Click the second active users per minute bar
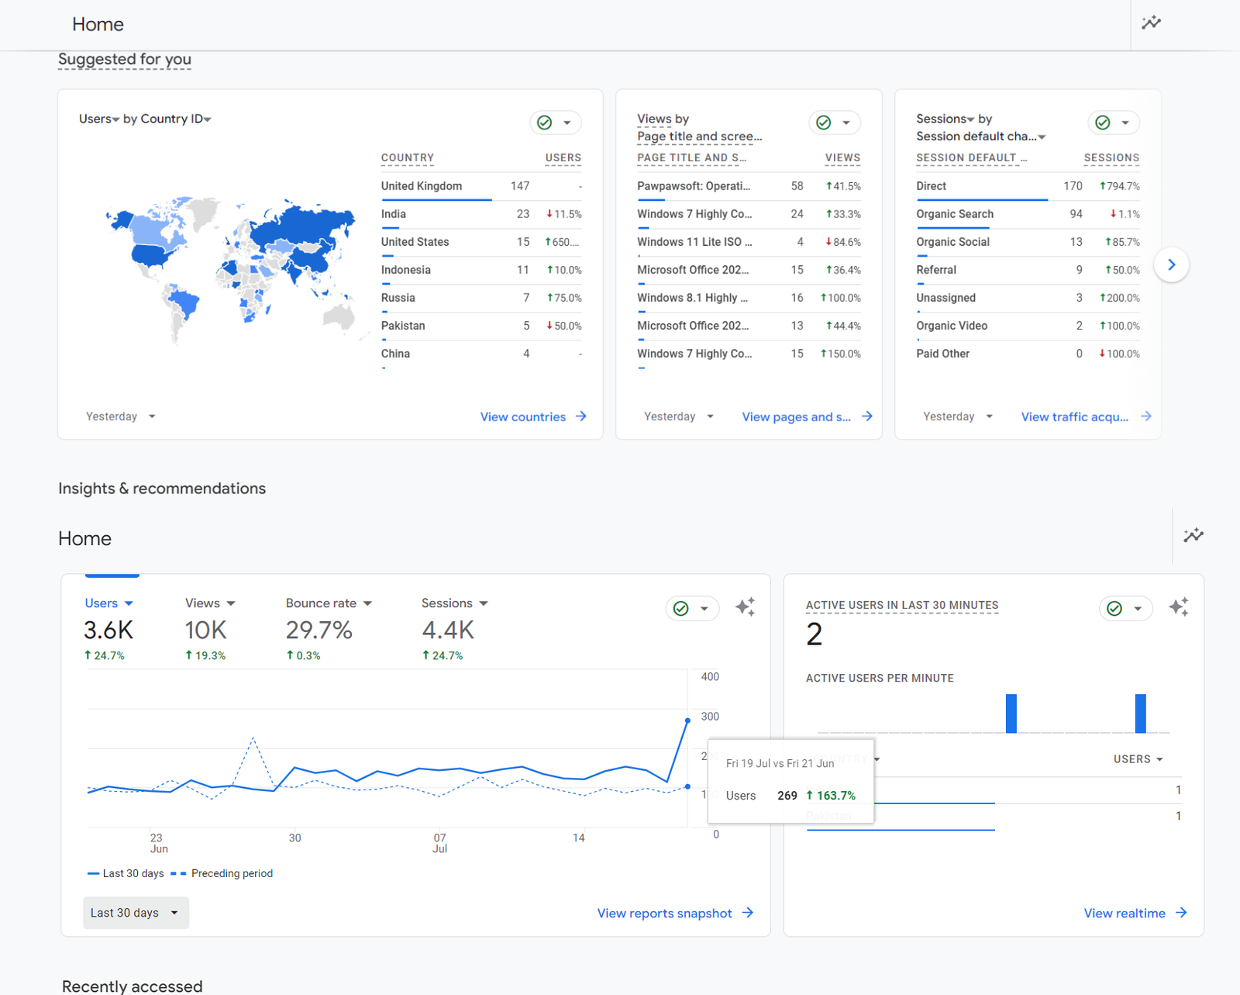The width and height of the screenshot is (1240, 995). pos(1141,713)
